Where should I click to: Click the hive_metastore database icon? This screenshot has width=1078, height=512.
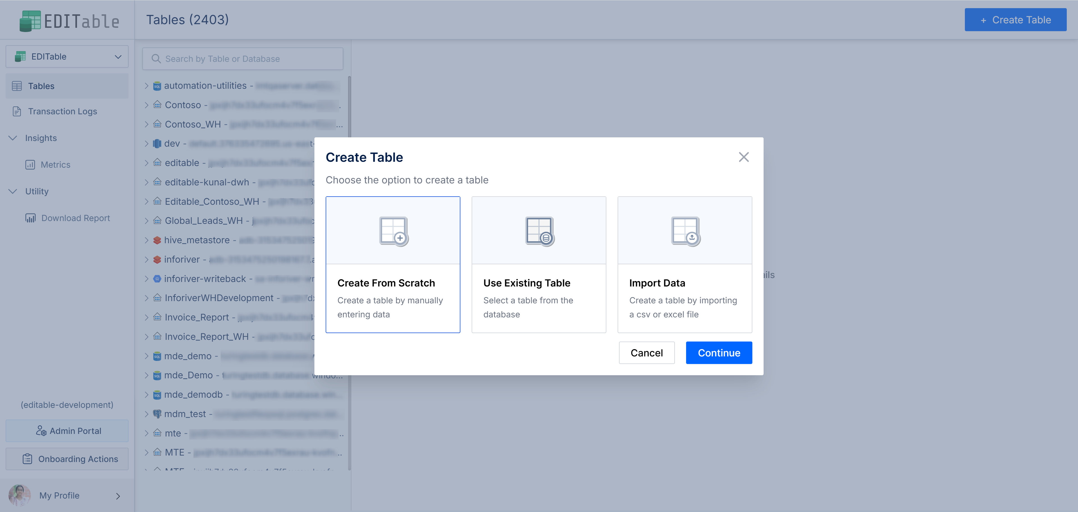tap(157, 240)
